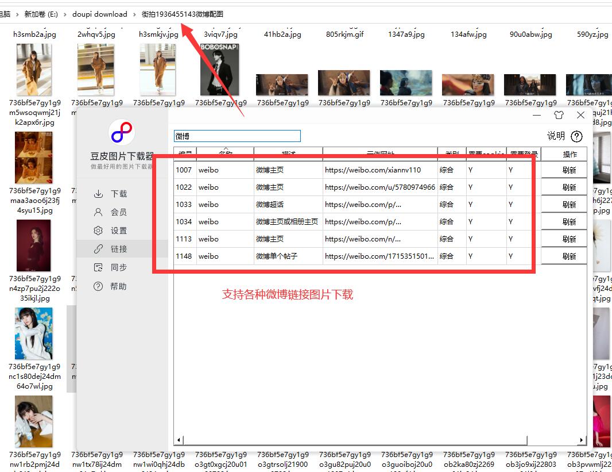Click 刷新 button for row 1033
Image resolution: width=612 pixels, height=472 pixels.
click(564, 204)
